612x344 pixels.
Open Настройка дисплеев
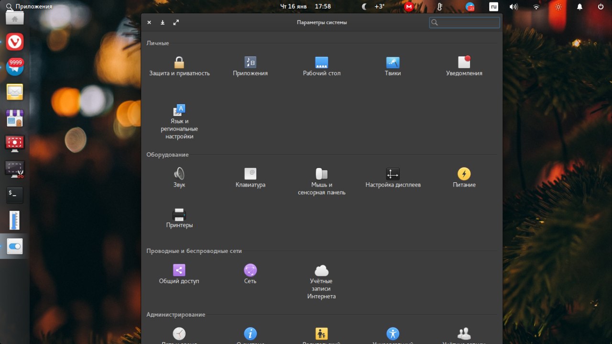tap(393, 178)
